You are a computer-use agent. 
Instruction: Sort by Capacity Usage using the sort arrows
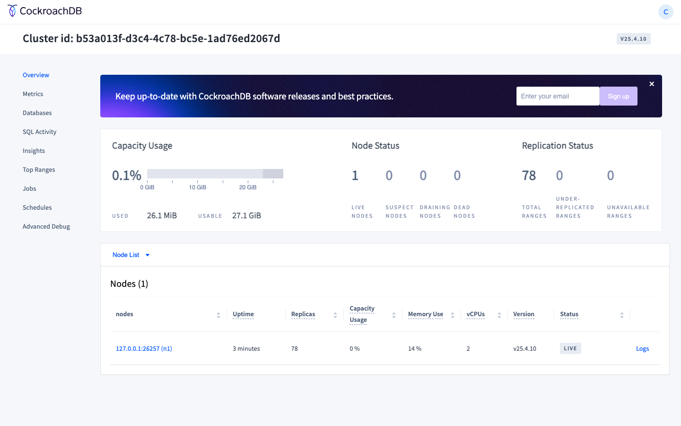394,315
